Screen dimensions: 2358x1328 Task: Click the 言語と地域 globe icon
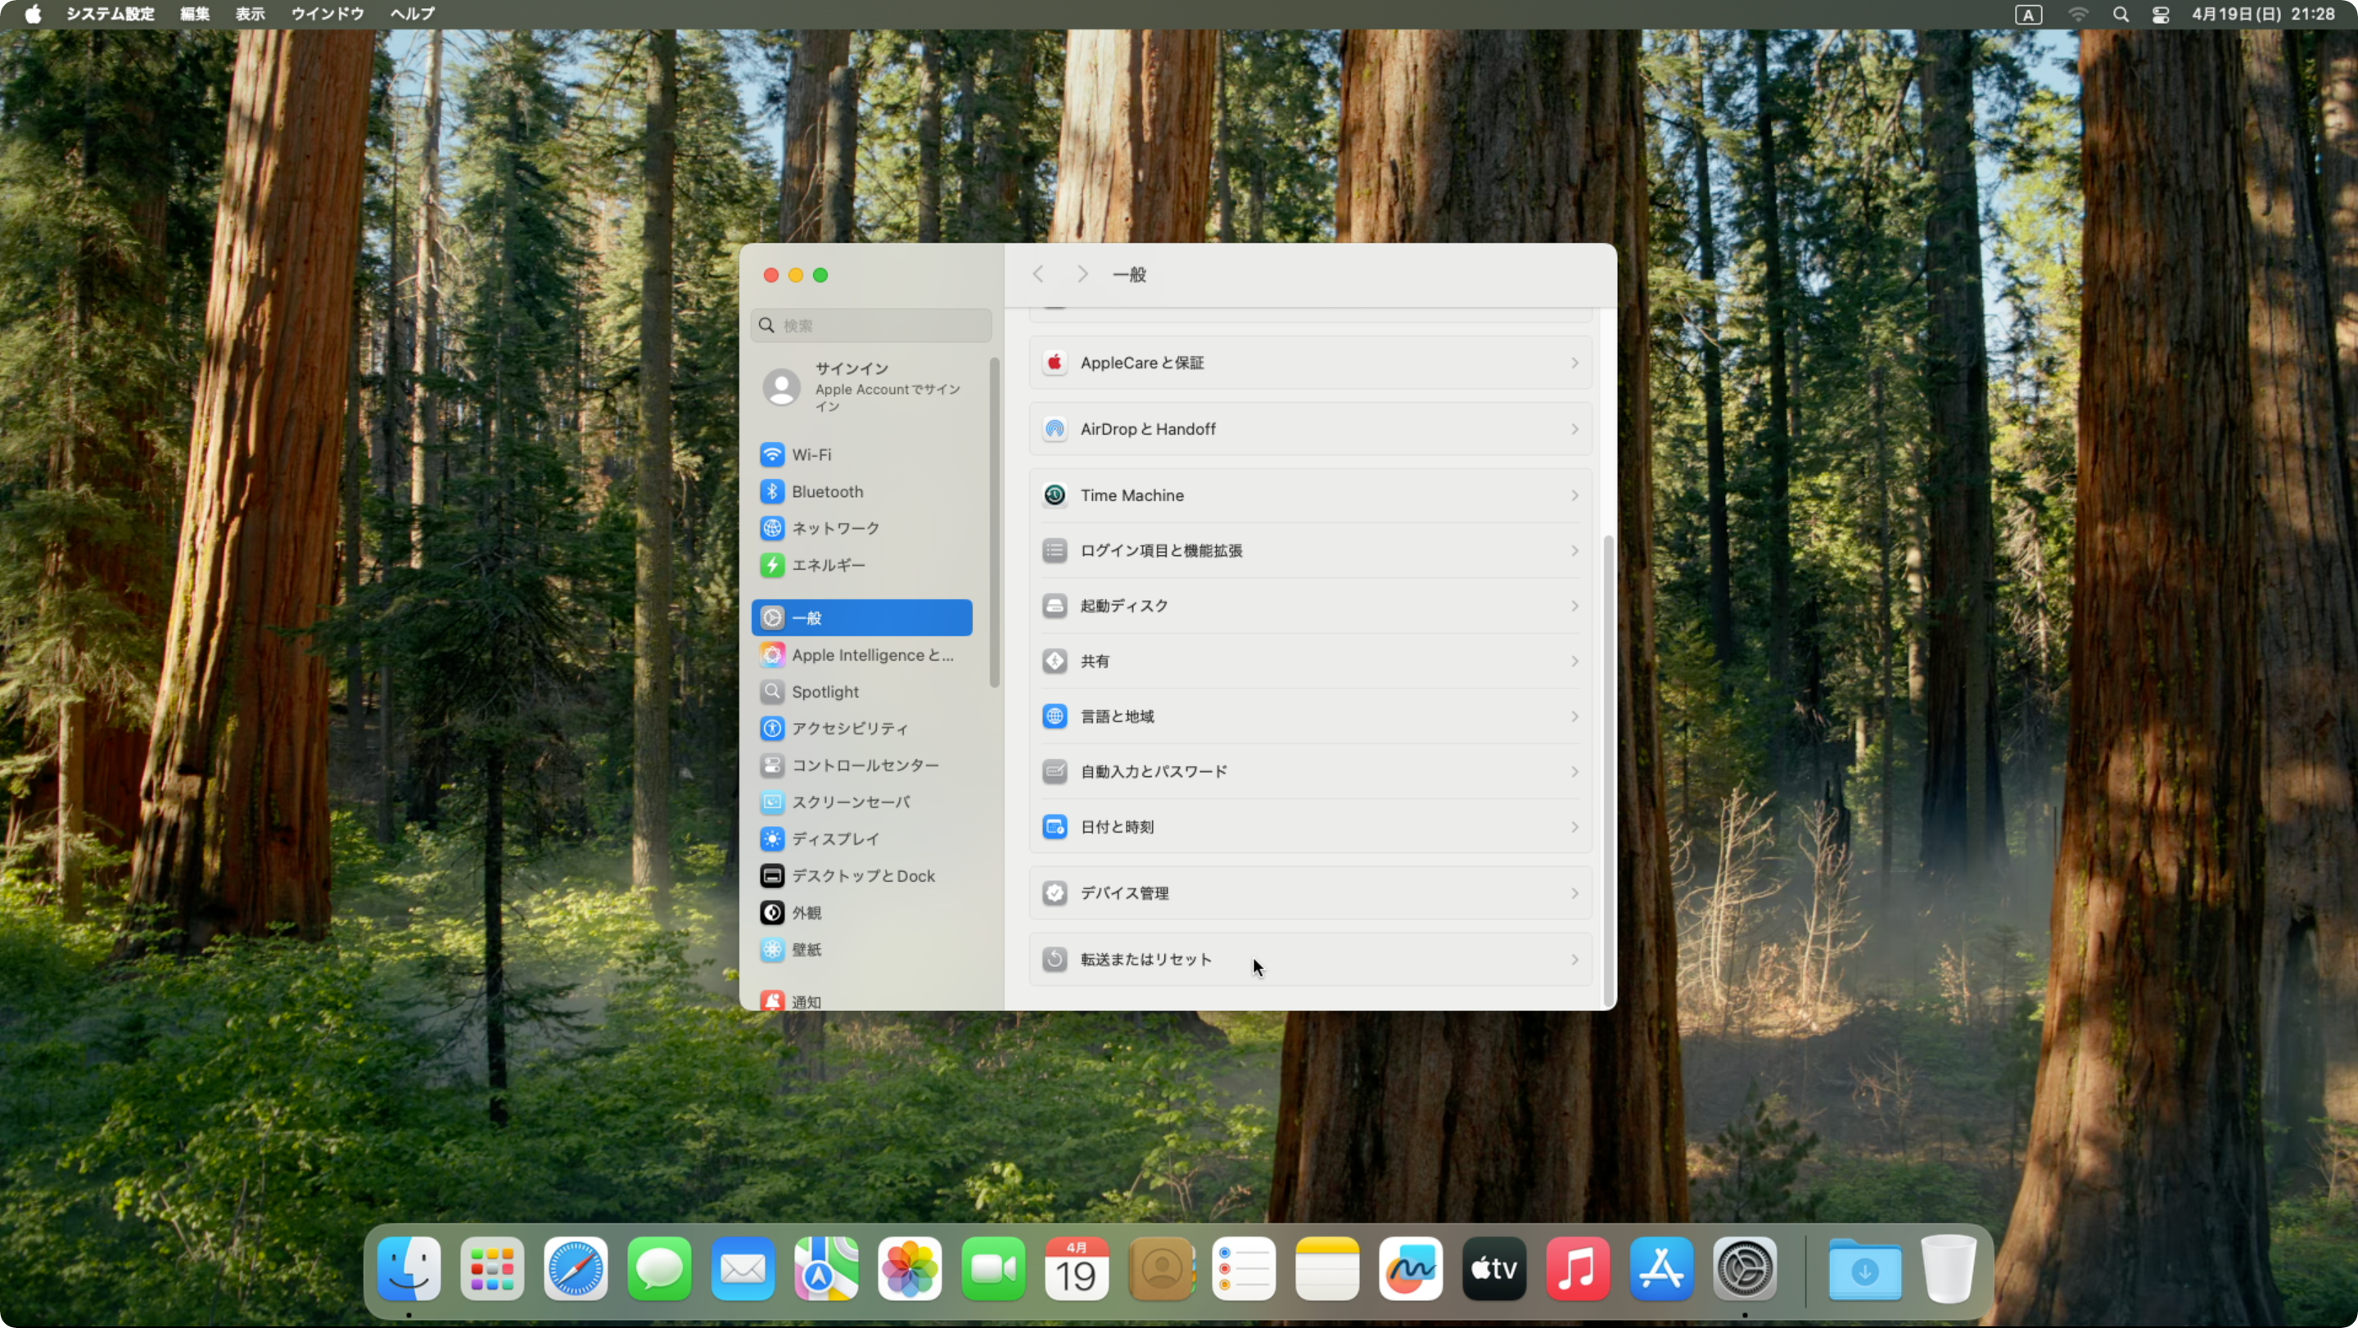(x=1055, y=716)
